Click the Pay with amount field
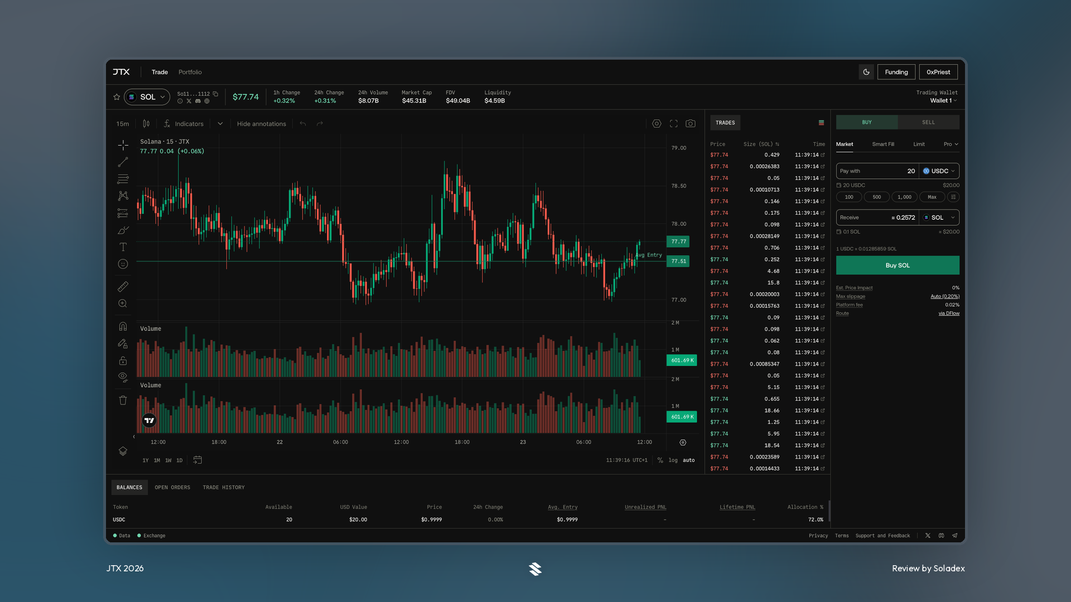 [x=877, y=171]
